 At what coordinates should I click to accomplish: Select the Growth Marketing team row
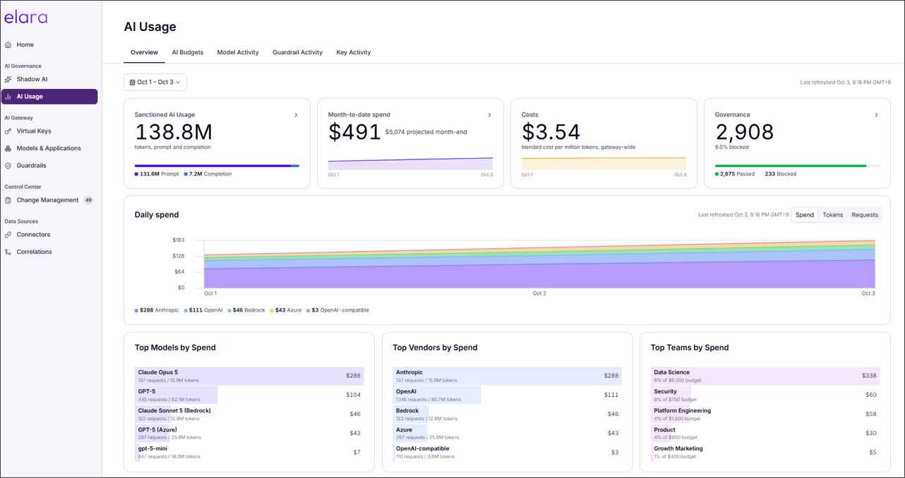[x=764, y=452]
